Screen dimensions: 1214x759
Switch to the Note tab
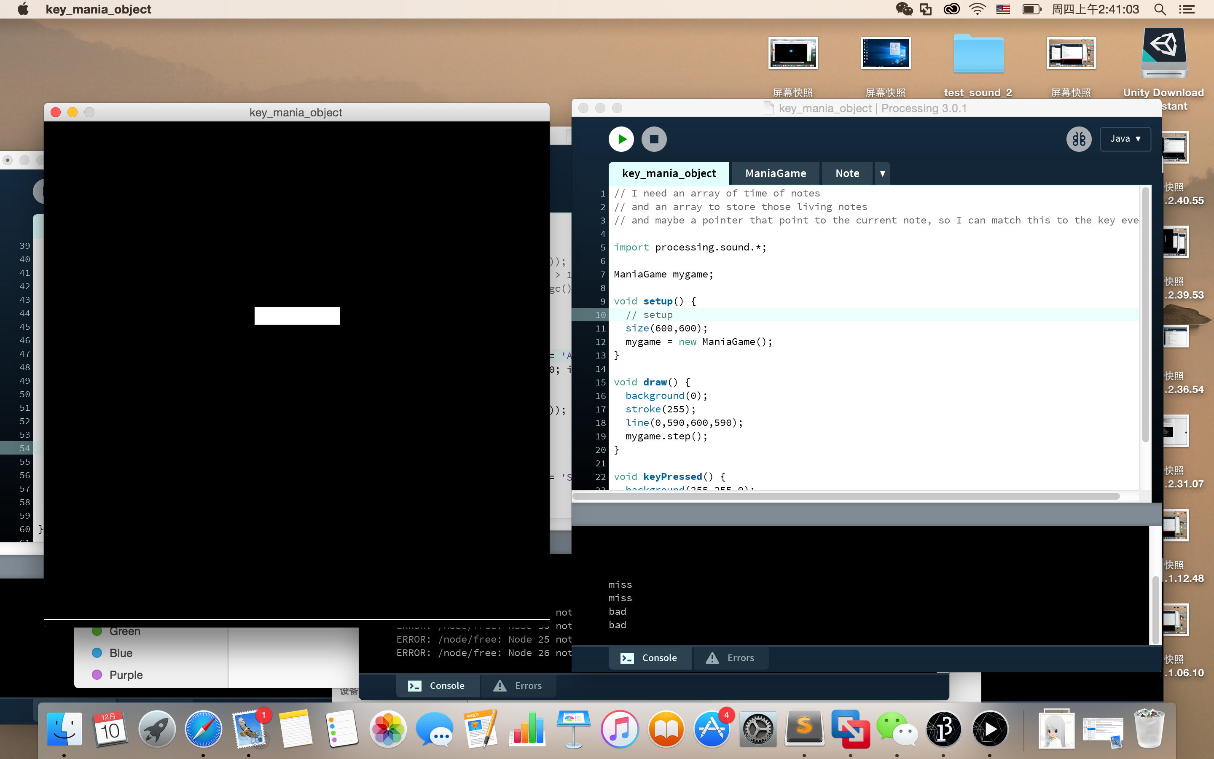pos(847,173)
